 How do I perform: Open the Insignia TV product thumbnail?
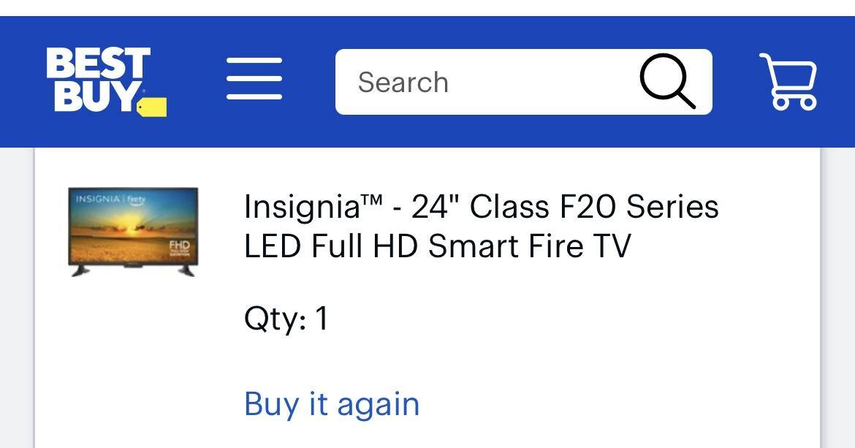click(x=133, y=232)
